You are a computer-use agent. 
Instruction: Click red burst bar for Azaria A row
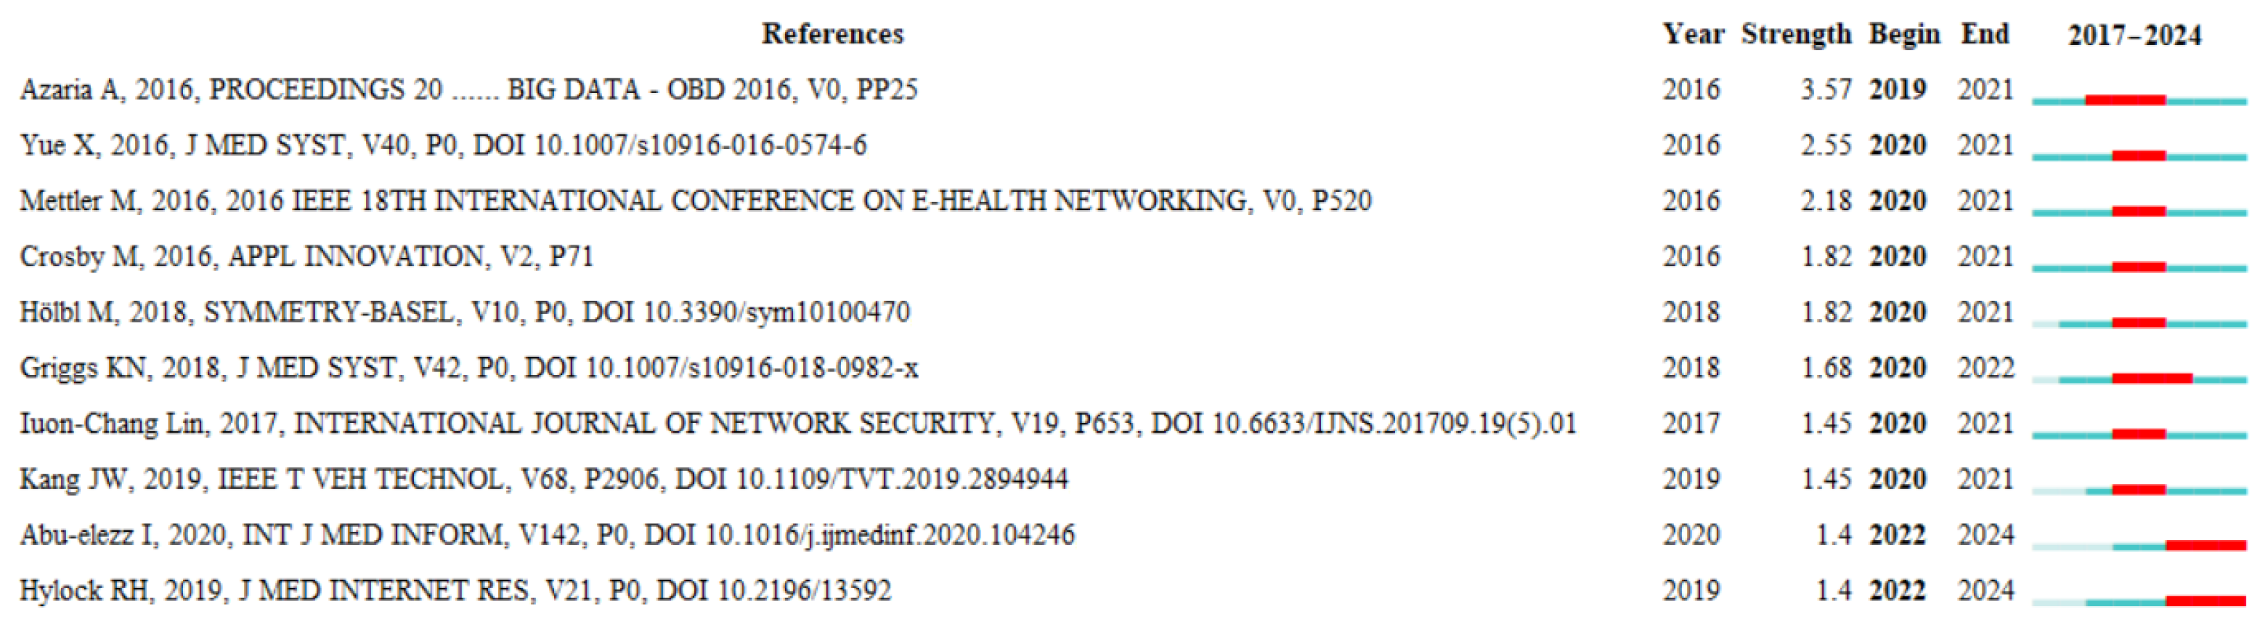(x=2124, y=101)
